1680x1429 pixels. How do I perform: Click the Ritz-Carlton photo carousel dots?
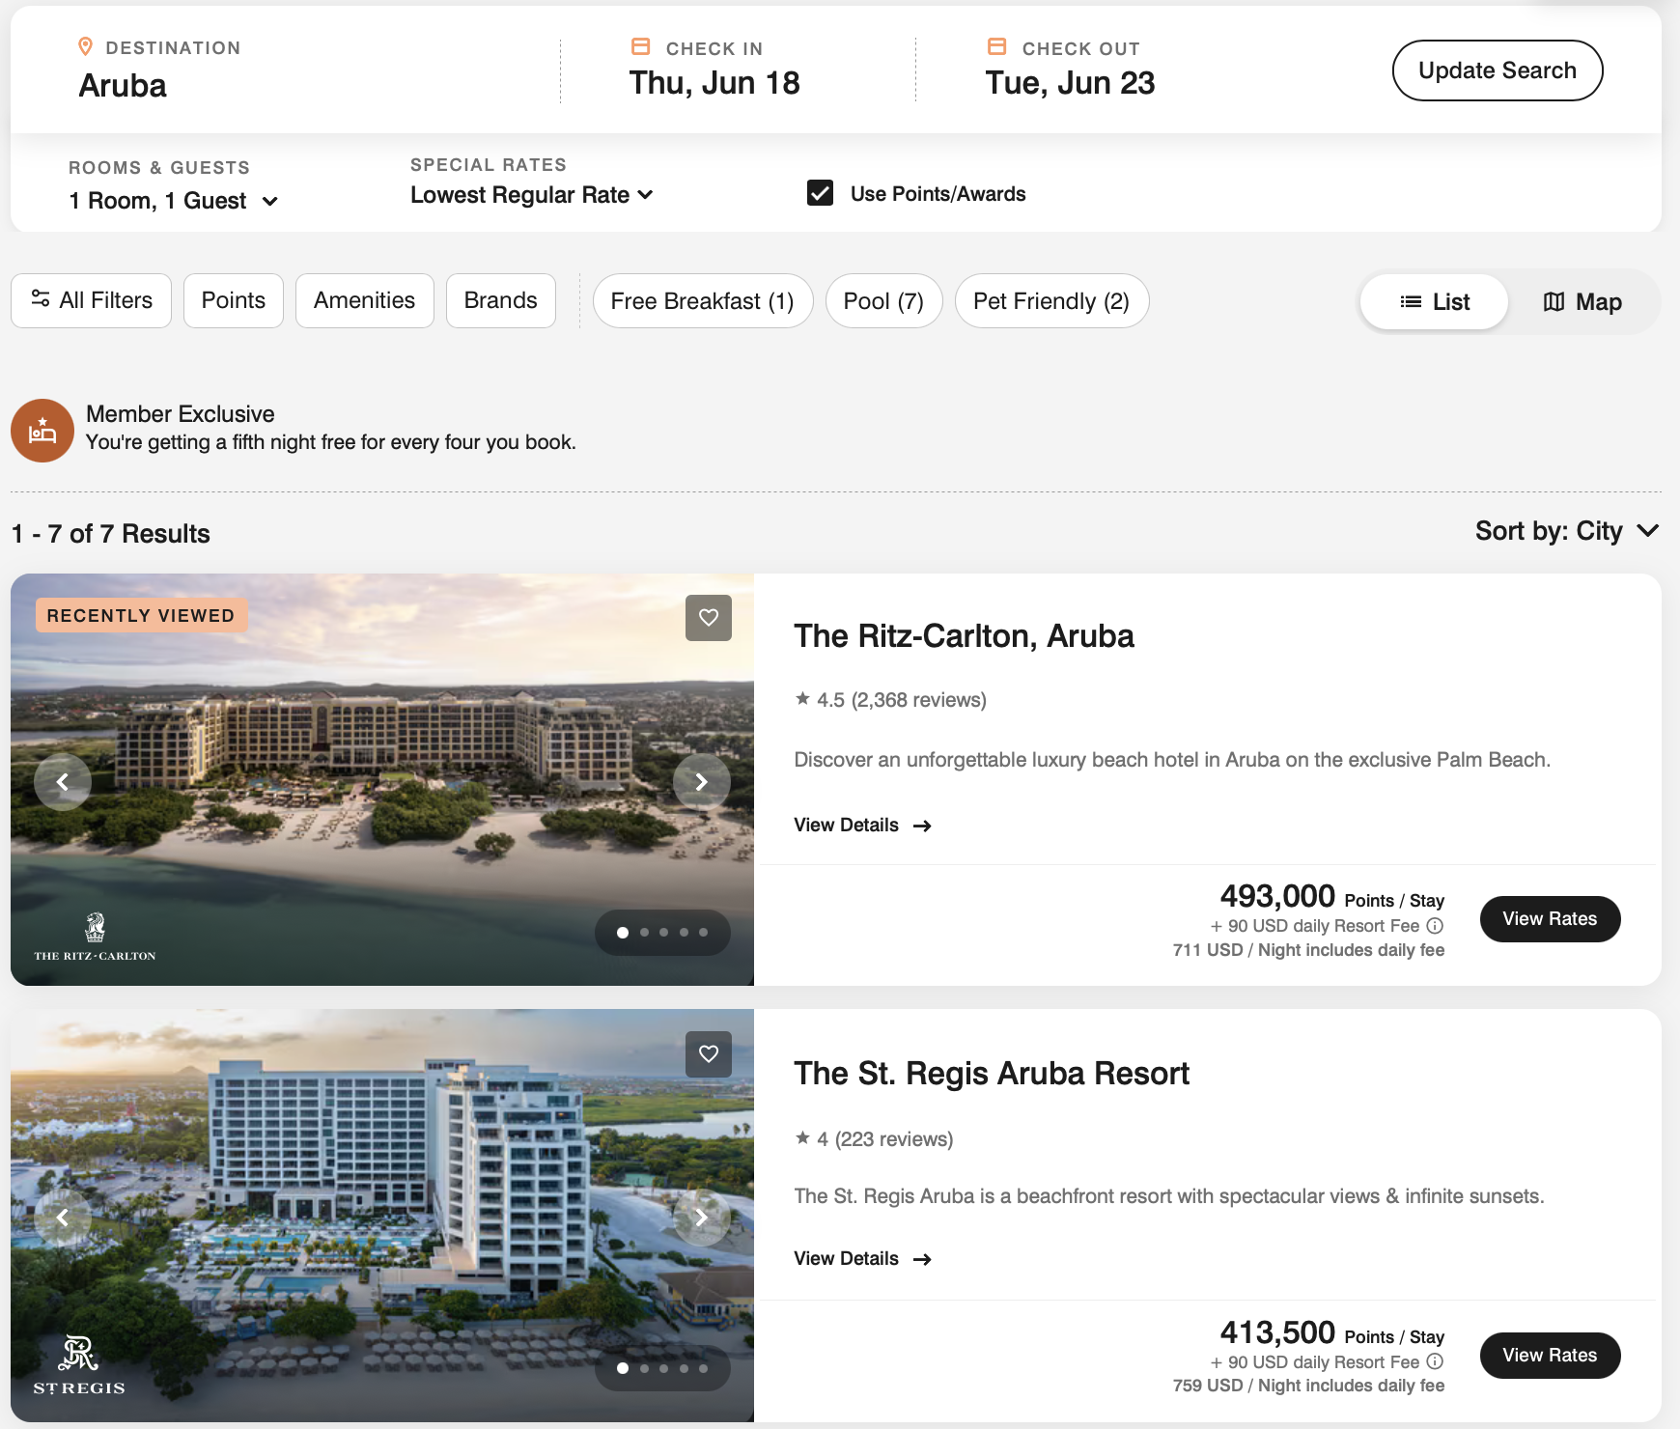click(x=662, y=933)
